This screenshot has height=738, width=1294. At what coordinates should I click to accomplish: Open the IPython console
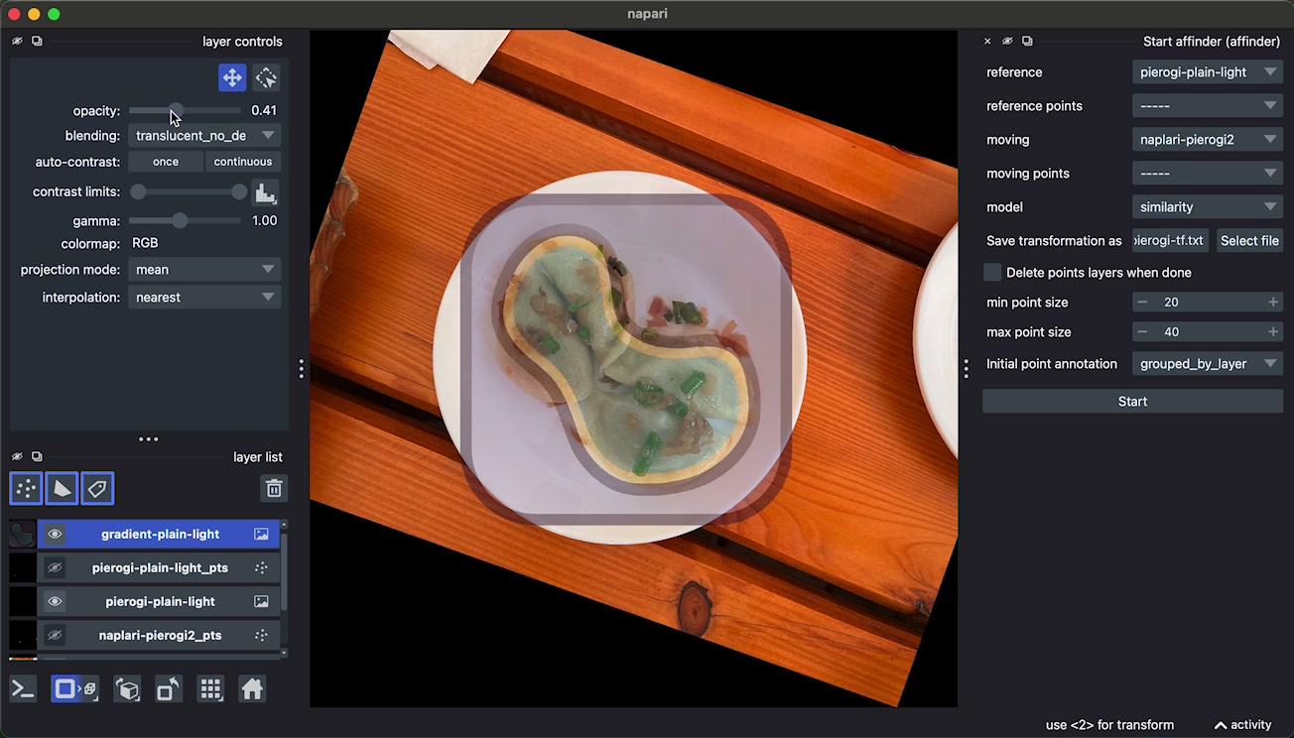pos(23,688)
